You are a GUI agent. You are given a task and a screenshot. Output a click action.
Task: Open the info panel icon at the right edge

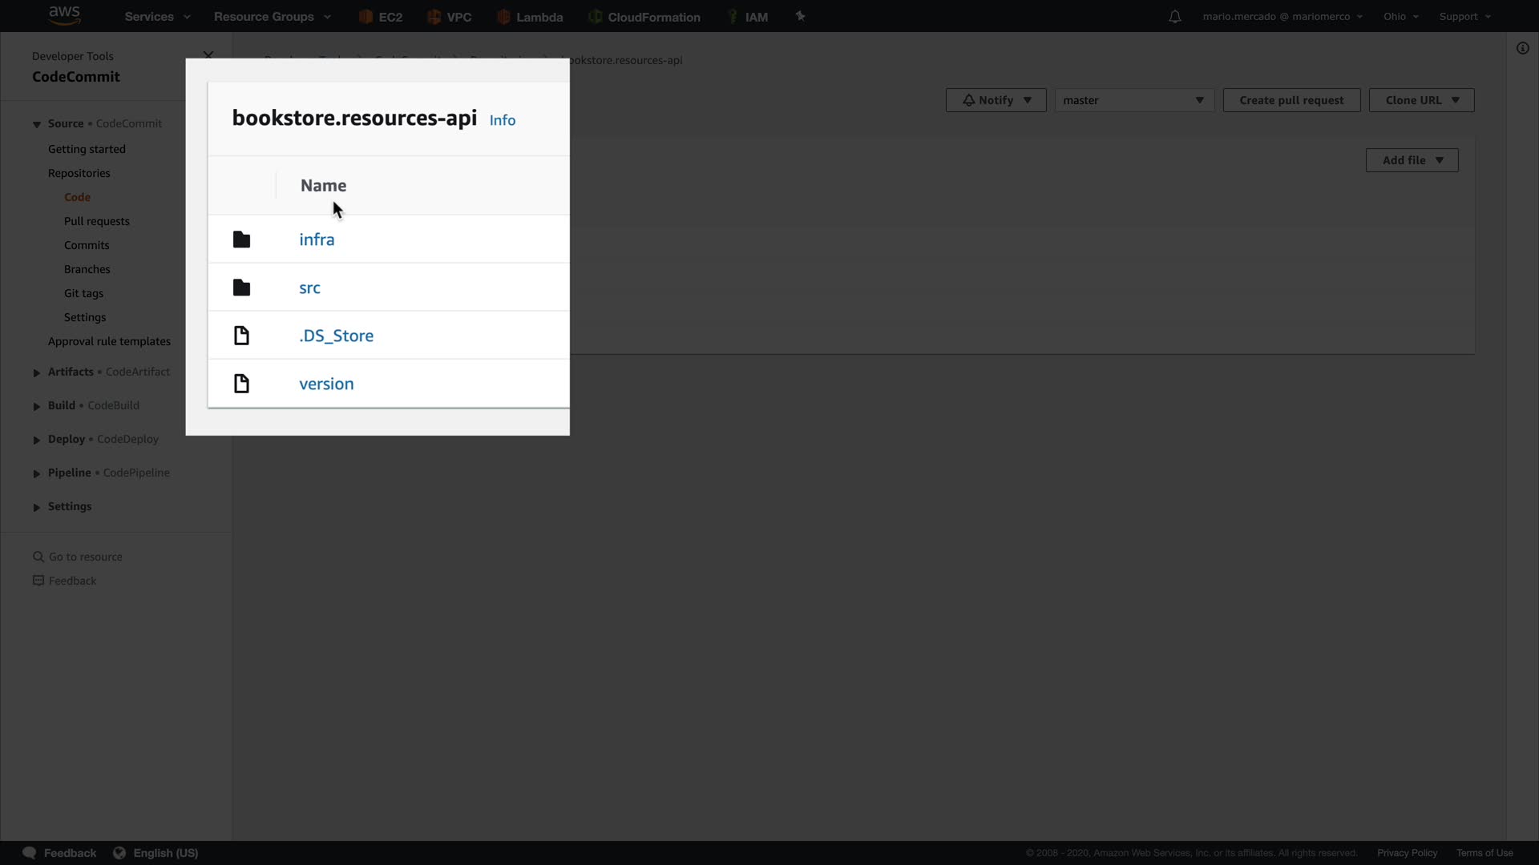point(1522,48)
